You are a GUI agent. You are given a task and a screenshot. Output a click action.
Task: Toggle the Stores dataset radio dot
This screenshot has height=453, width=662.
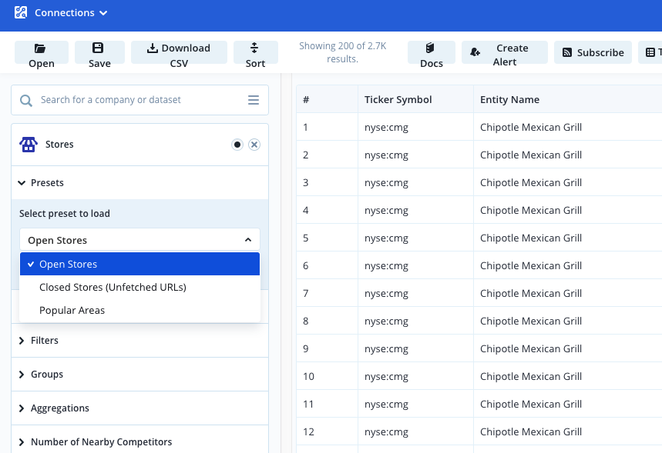pyautogui.click(x=237, y=145)
